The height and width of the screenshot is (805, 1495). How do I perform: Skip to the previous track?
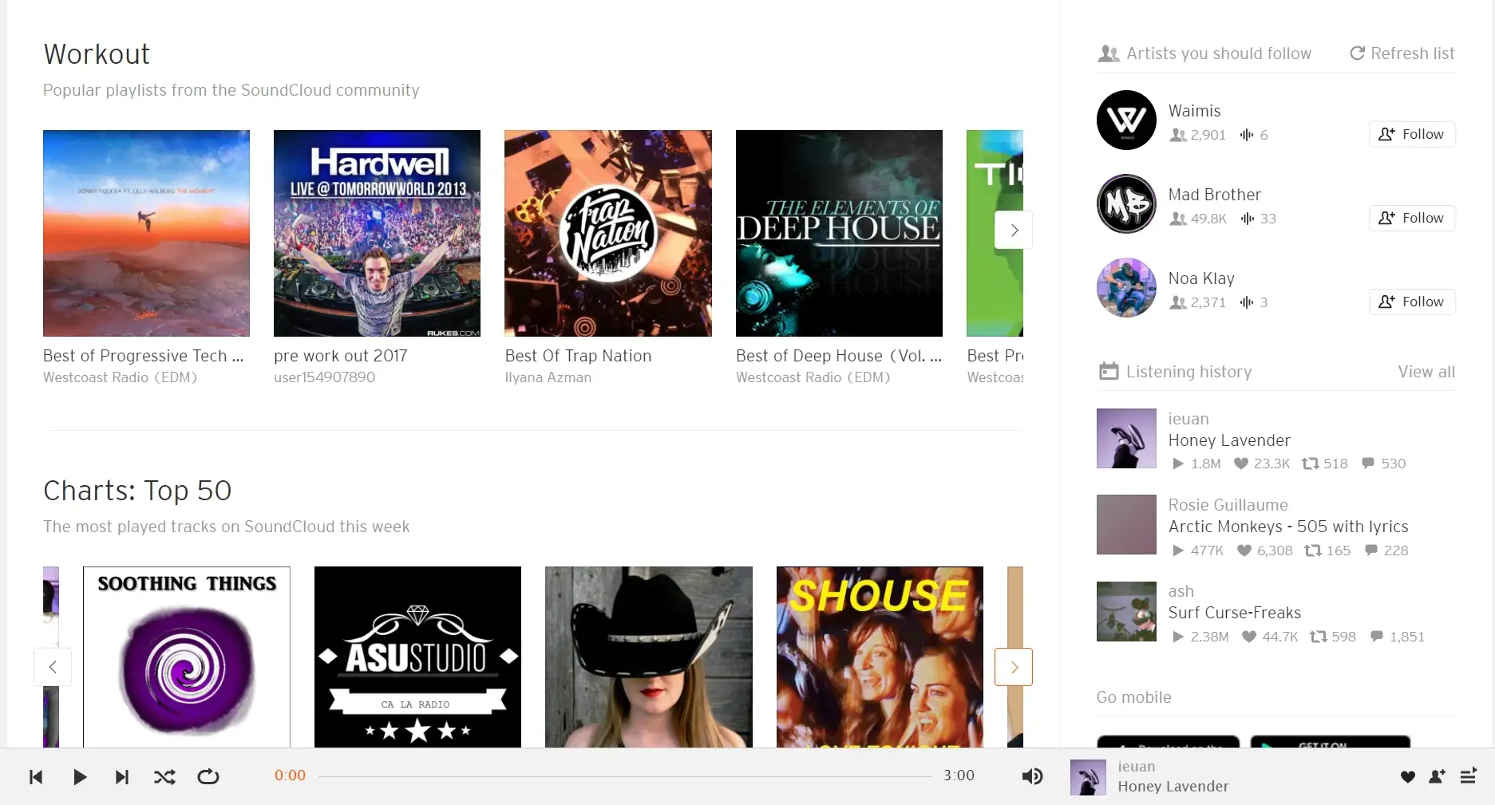36,777
